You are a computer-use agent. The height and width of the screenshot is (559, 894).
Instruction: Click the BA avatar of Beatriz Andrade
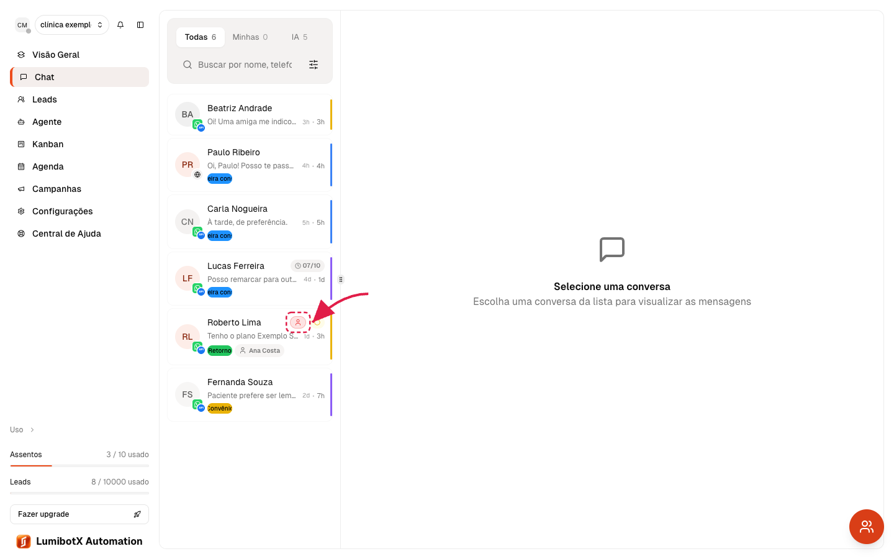click(187, 115)
